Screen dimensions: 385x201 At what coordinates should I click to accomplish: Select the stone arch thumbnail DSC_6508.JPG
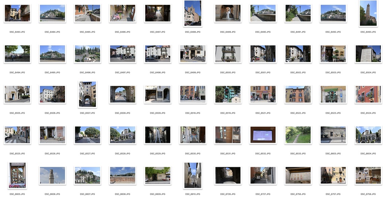[x=123, y=94]
